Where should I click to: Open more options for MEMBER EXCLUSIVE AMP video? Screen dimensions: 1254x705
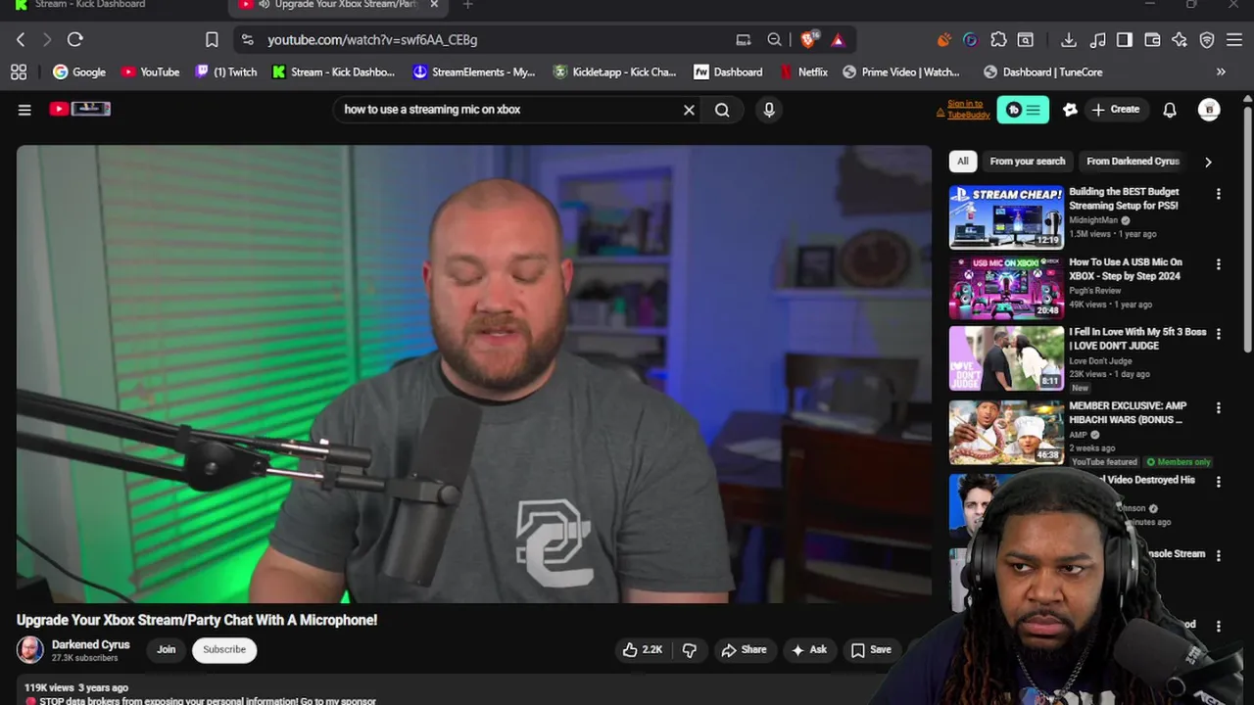(x=1218, y=407)
